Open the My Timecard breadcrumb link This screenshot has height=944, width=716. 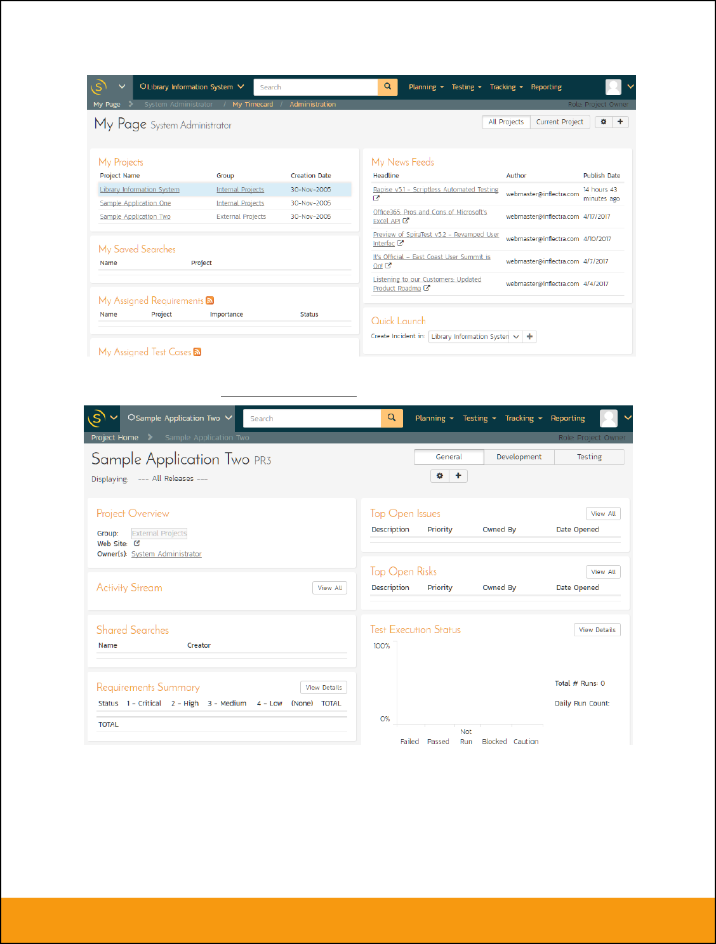253,104
